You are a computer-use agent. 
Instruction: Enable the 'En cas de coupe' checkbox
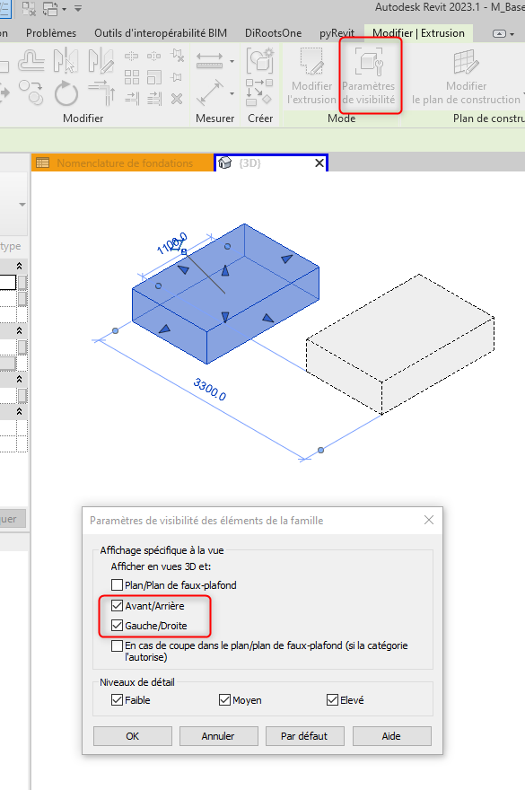(x=117, y=645)
